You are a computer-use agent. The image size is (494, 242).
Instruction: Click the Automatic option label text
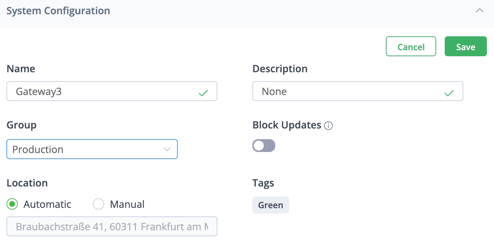click(47, 204)
